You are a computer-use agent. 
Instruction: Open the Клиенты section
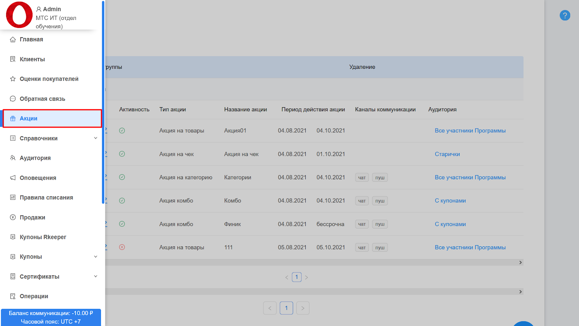pyautogui.click(x=32, y=59)
